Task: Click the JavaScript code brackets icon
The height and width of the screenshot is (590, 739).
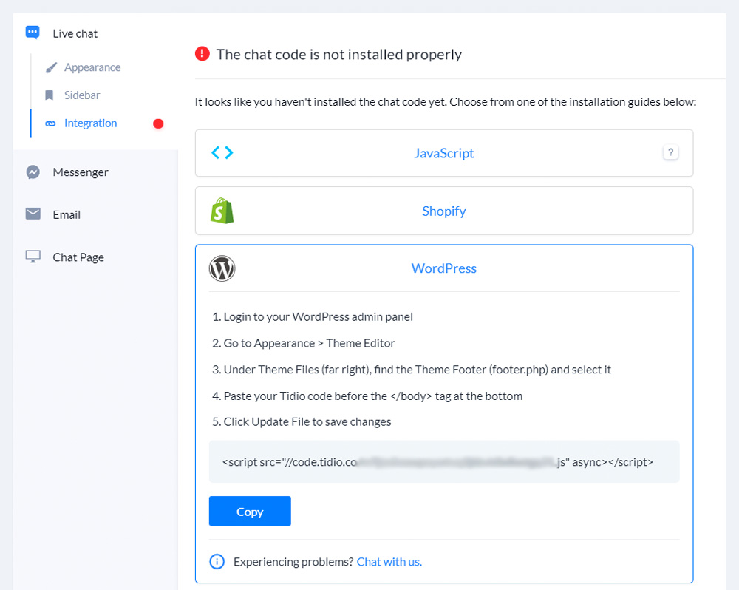Action: tap(222, 153)
